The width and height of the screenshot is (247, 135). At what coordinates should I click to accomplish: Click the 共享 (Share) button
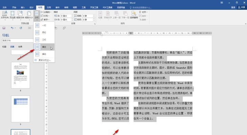(x=242, y=7)
